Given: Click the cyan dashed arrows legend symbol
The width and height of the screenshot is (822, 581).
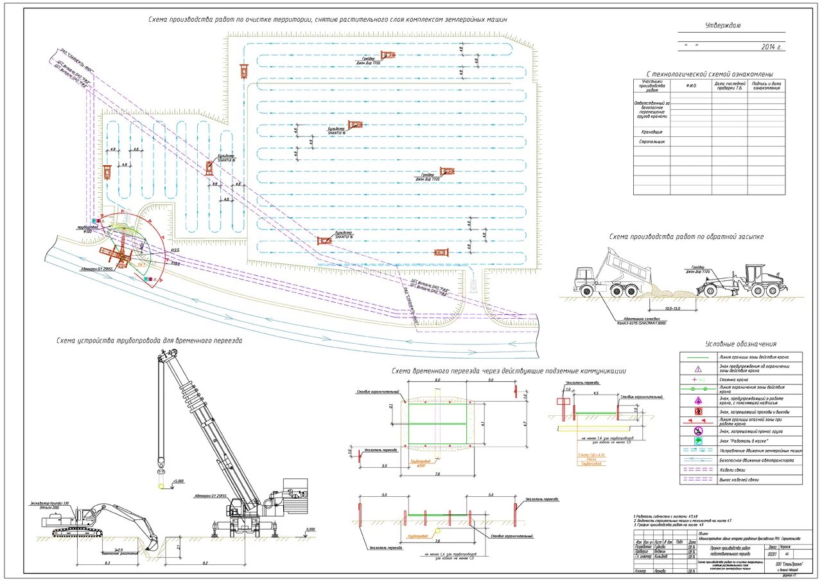Looking at the screenshot, I should click(699, 451).
